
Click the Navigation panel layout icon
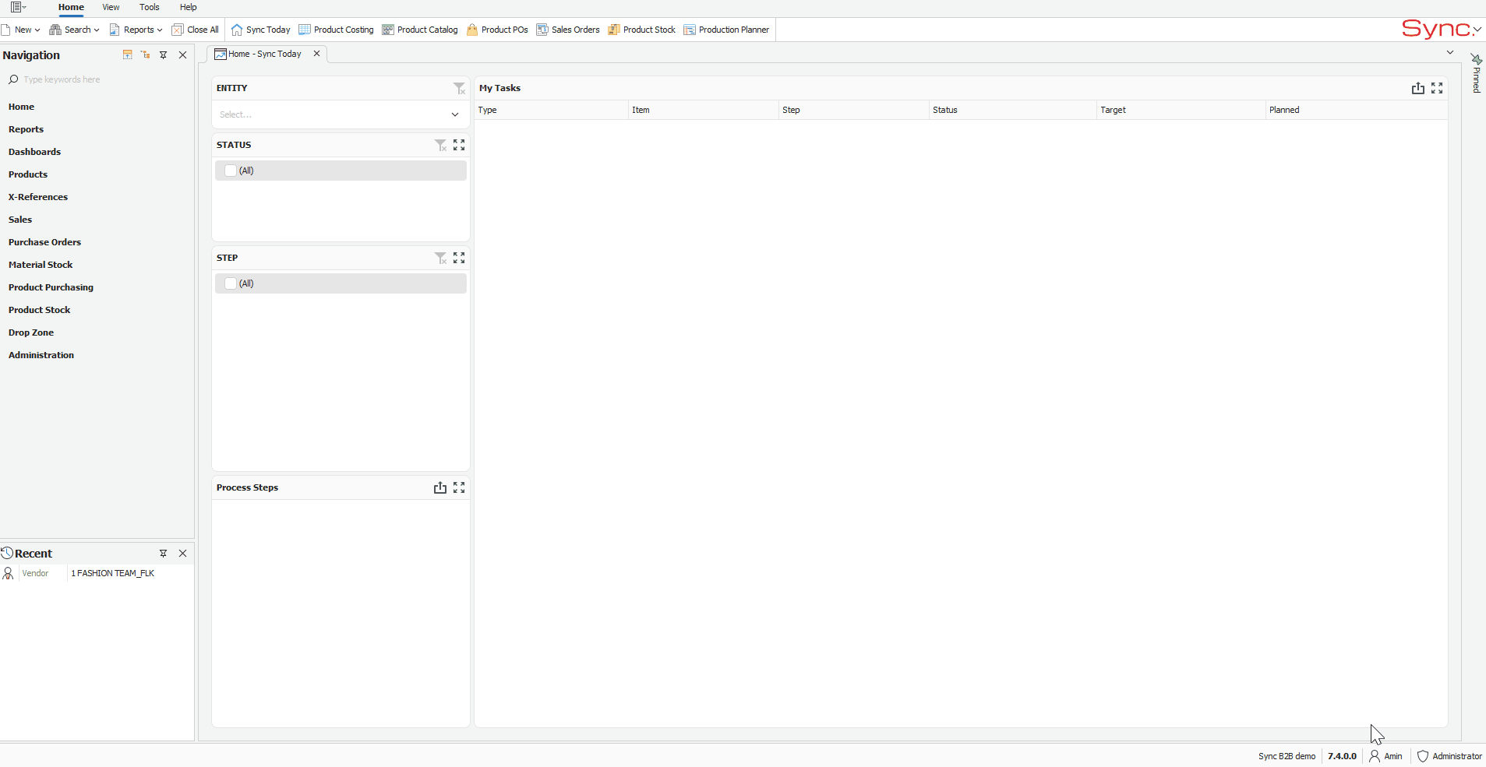coord(128,55)
